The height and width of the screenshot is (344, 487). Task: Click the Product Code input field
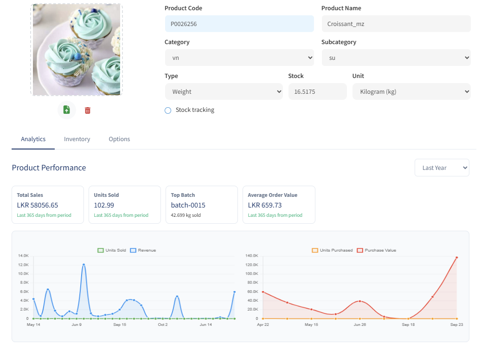[x=239, y=24]
